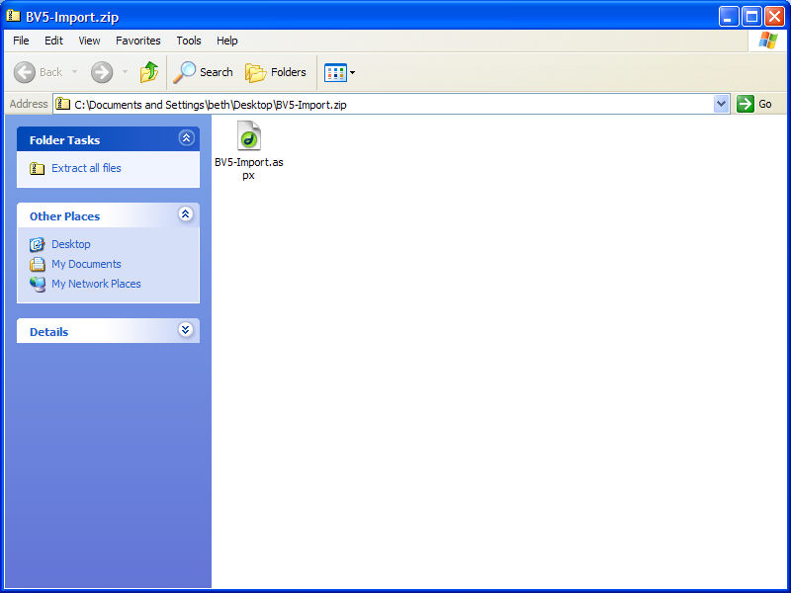This screenshot has height=593, width=791.
Task: Open the File menu
Action: (x=21, y=41)
